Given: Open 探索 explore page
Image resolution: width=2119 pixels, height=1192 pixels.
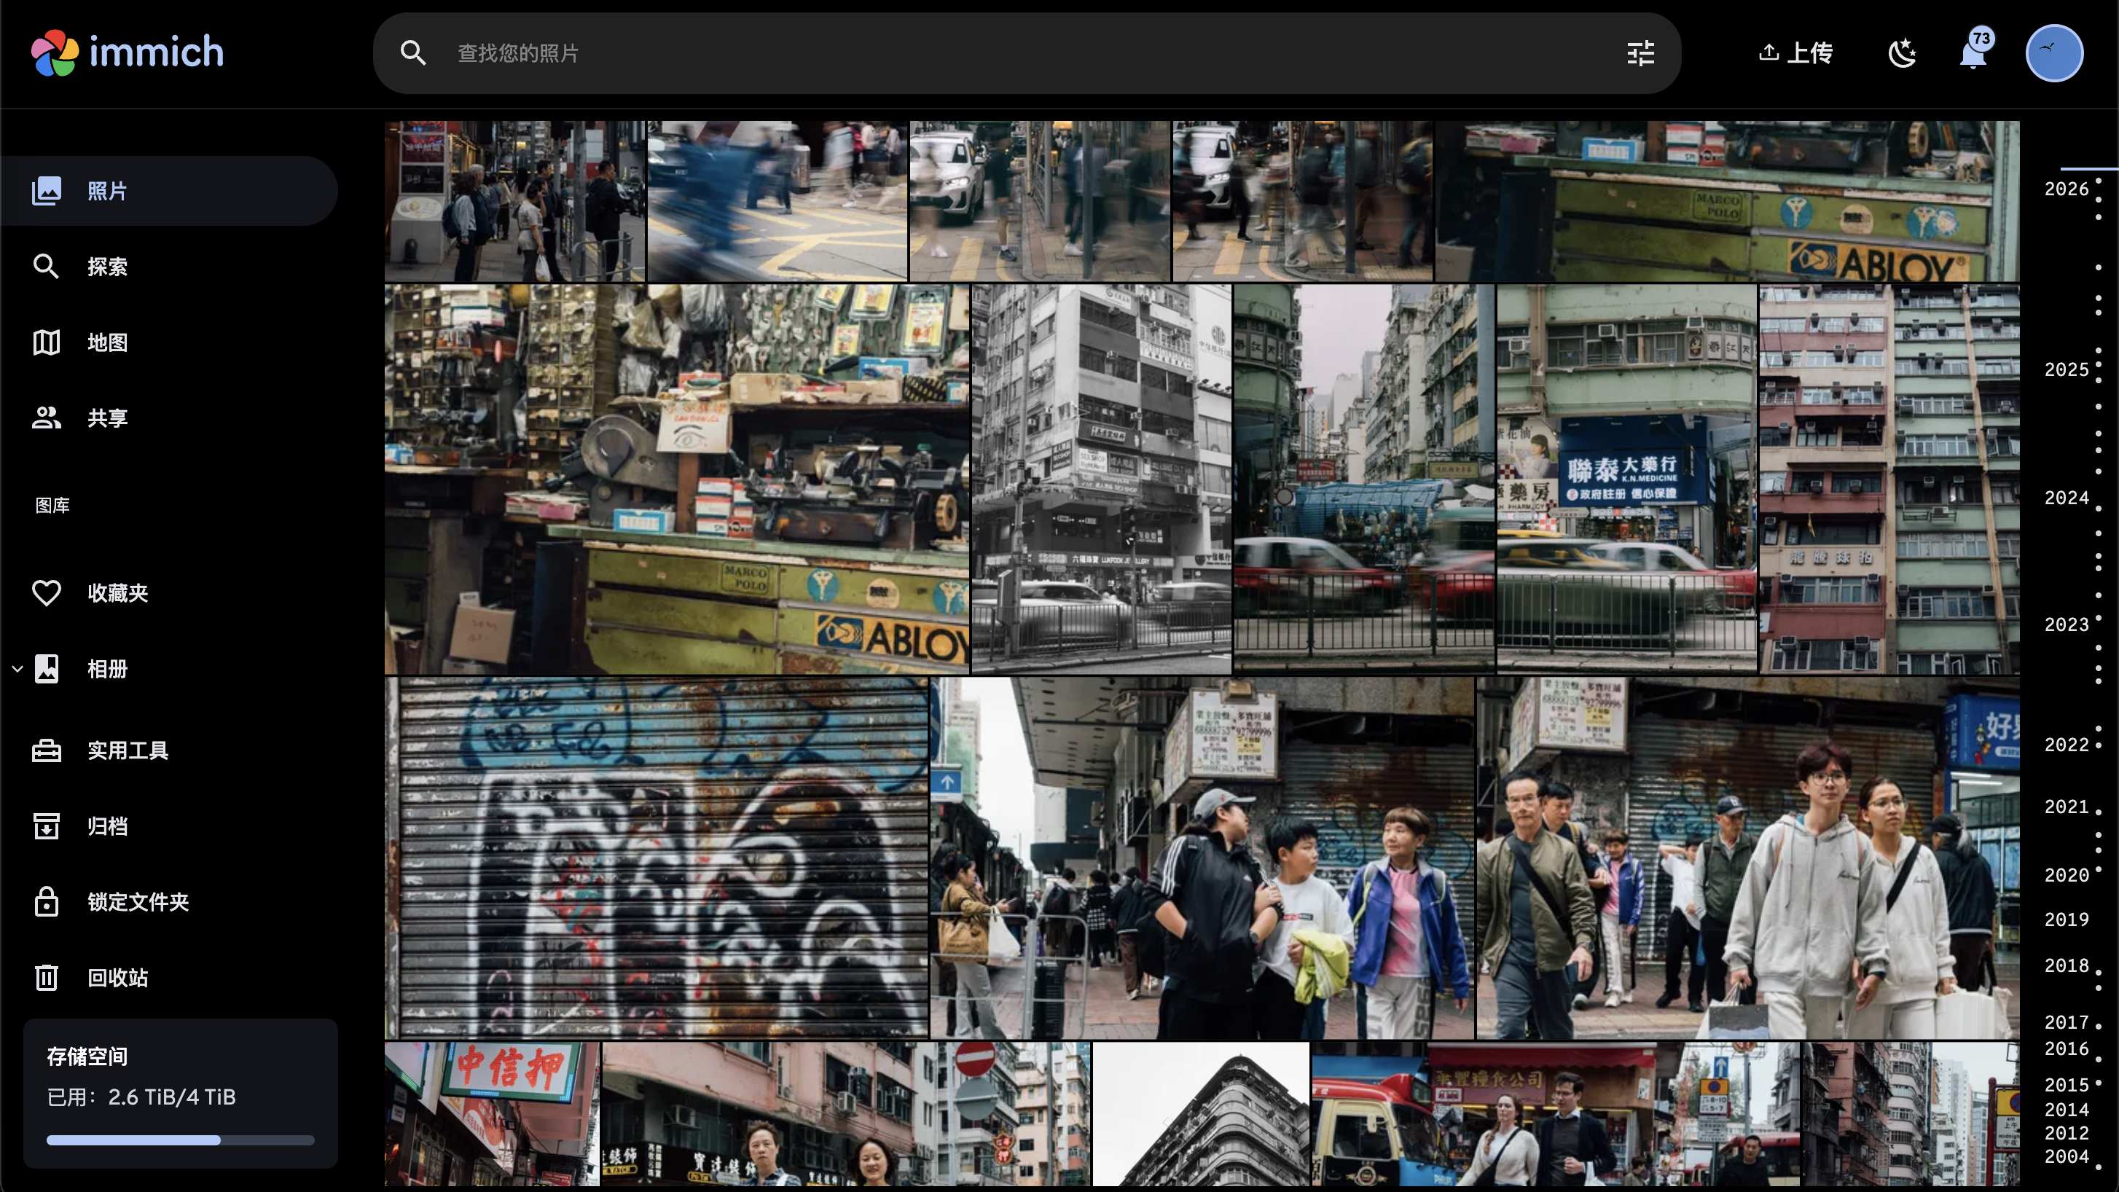Looking at the screenshot, I should pos(107,267).
